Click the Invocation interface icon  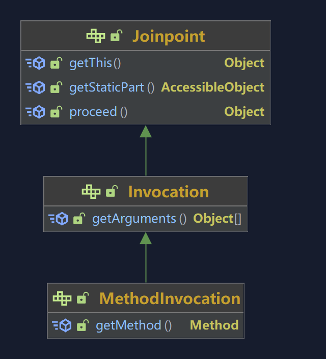tap(91, 192)
